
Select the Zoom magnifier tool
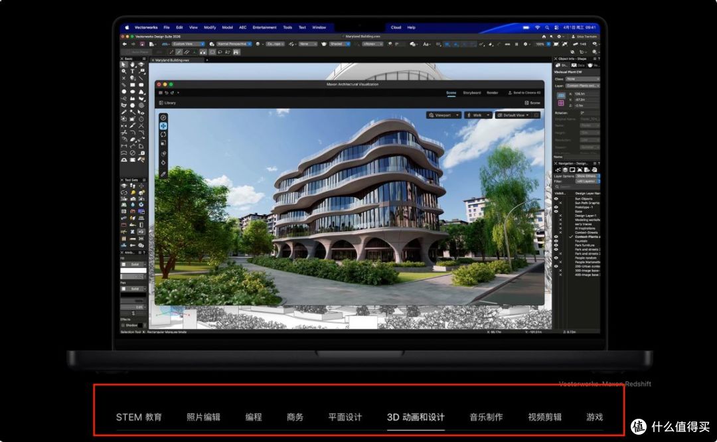pos(124,72)
